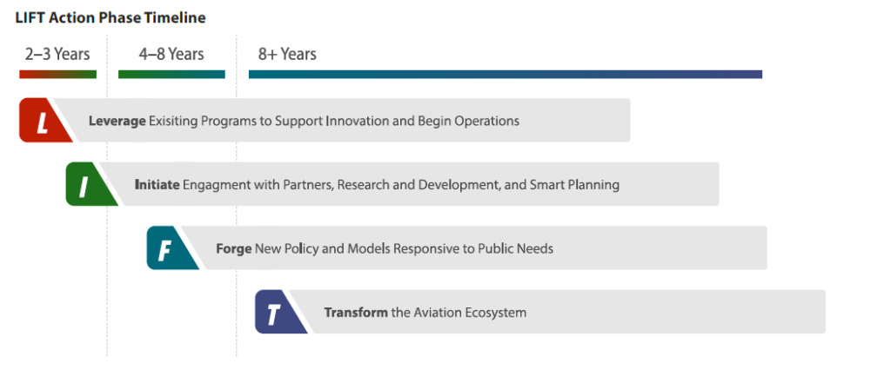
Task: Click the red-to-green bar under 2–3 Years
Action: click(57, 75)
